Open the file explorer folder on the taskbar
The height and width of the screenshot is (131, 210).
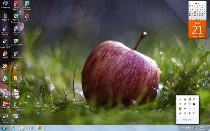[22, 128]
